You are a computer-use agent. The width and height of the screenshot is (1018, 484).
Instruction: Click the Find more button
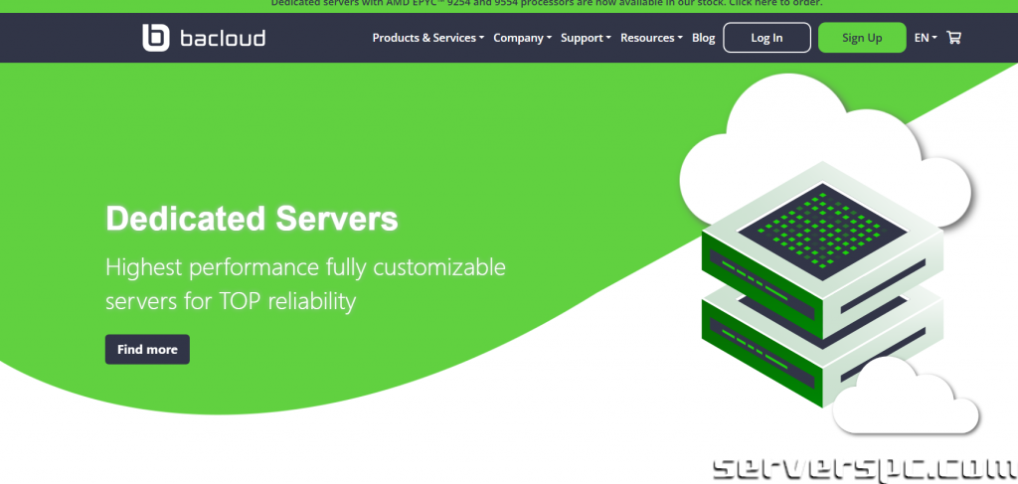tap(147, 350)
